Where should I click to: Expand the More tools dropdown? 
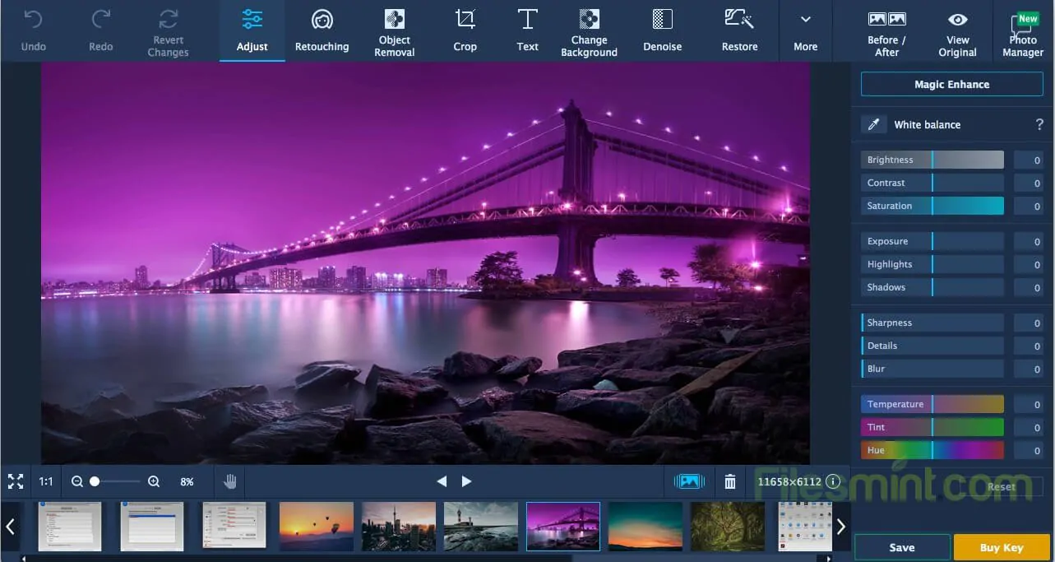[x=804, y=30]
